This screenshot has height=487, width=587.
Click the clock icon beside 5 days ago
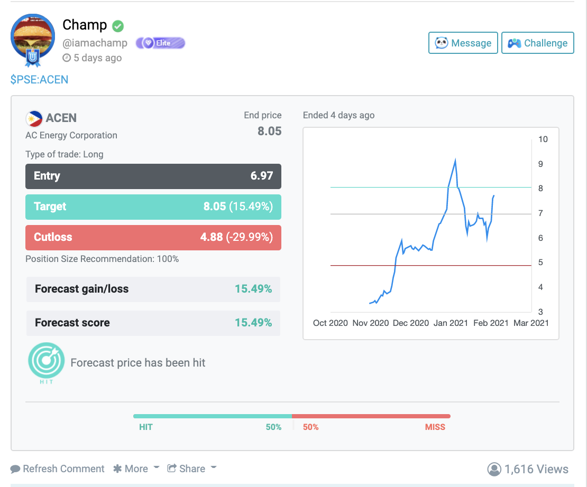coord(66,58)
